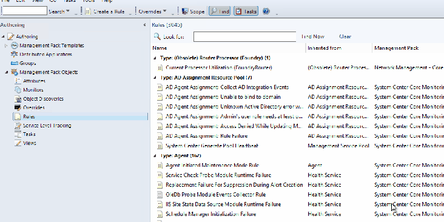
Task: Click the Find Now button
Action: click(312, 36)
